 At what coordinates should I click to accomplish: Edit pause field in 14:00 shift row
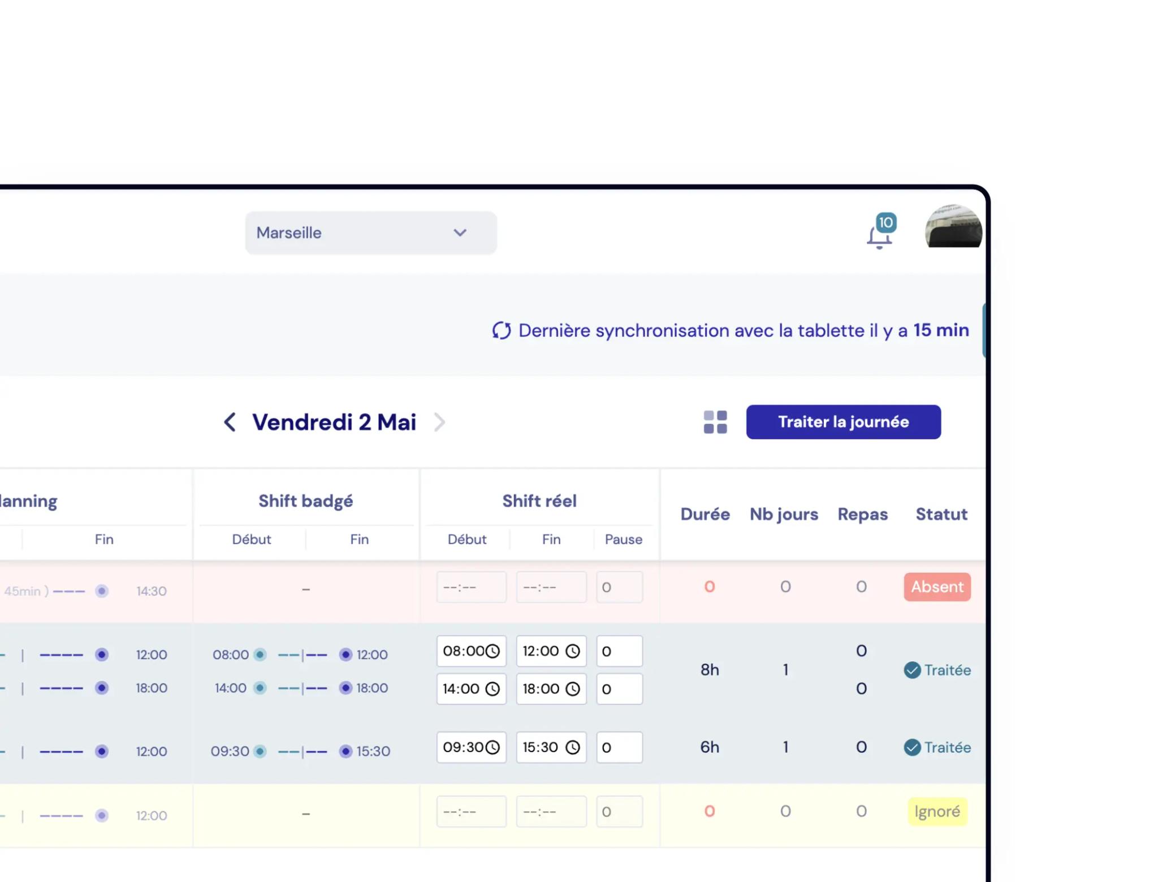click(x=619, y=689)
